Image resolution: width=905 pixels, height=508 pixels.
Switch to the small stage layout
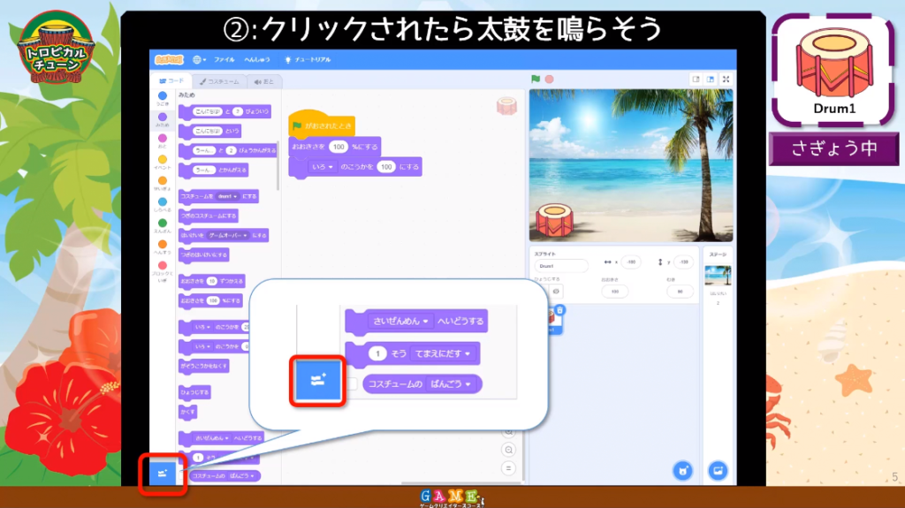coord(696,80)
